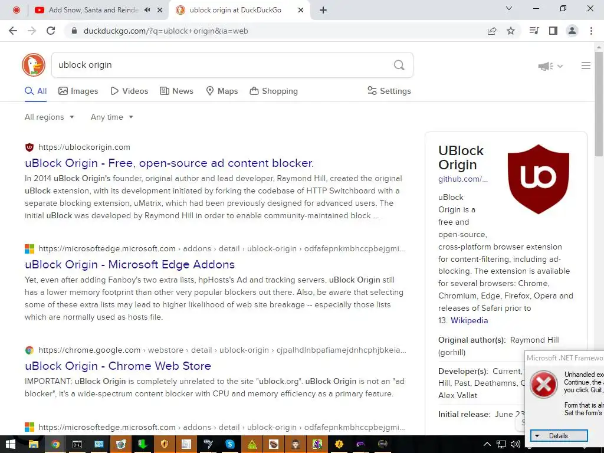604x453 pixels.
Task: Open Skype from the taskbar
Action: (230, 444)
